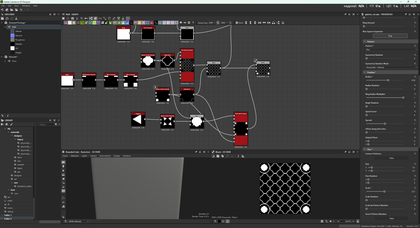This screenshot has height=228, width=420.
Task: Toggle Connect Patterns False button
Action: click(x=391, y=158)
